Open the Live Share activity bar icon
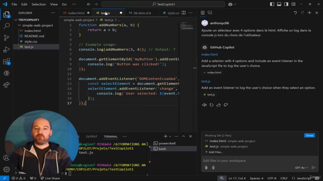Image resolution: width=323 pixels, height=181 pixels. click(7, 85)
